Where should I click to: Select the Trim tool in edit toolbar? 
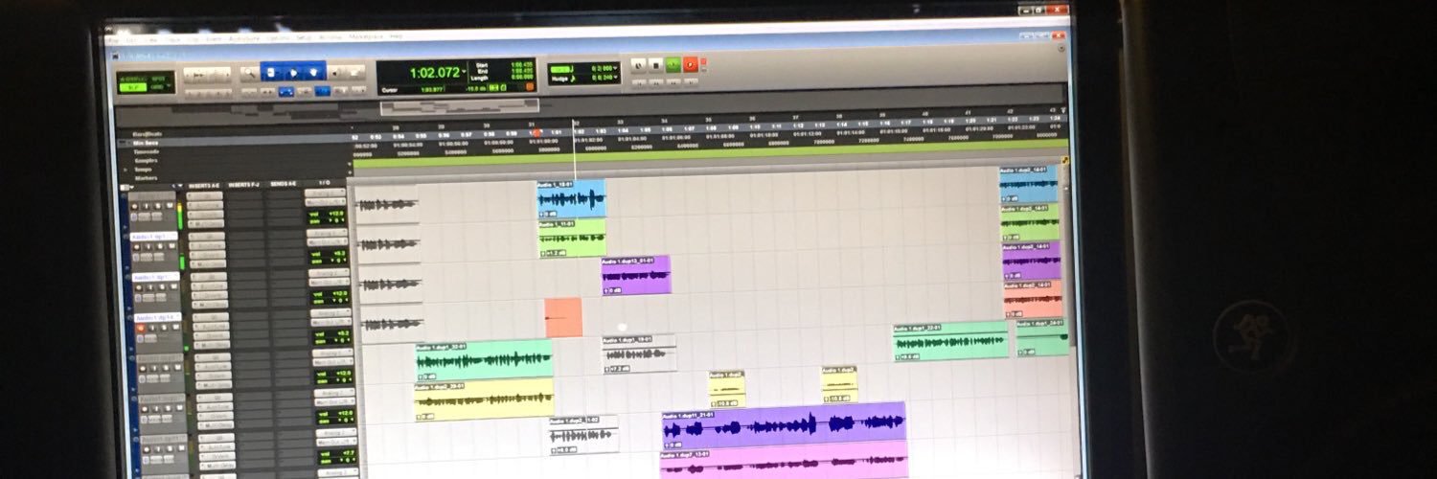[270, 72]
